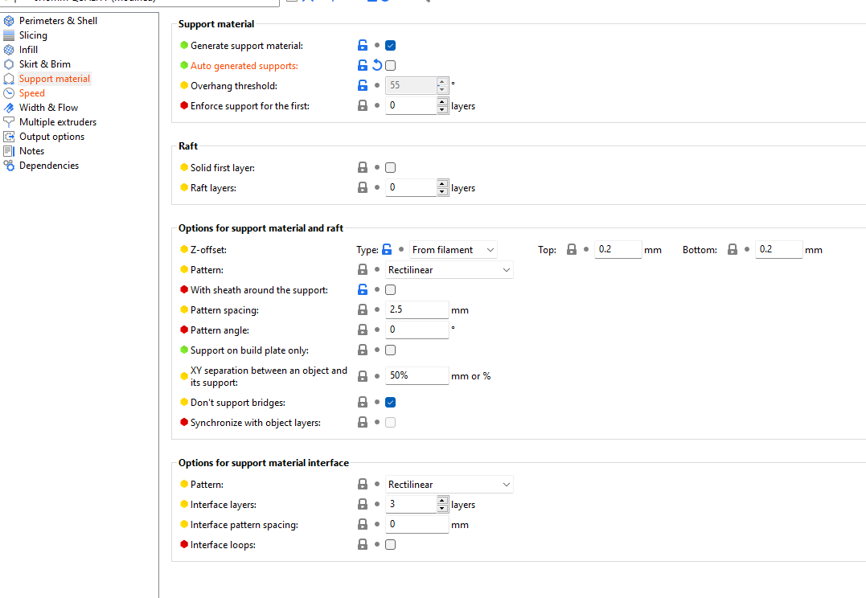
Task: Open the Notes page
Action: point(31,151)
